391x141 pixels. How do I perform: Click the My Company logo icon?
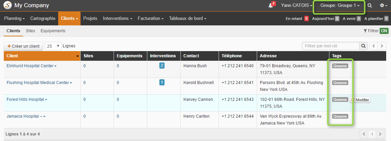click(8, 5)
